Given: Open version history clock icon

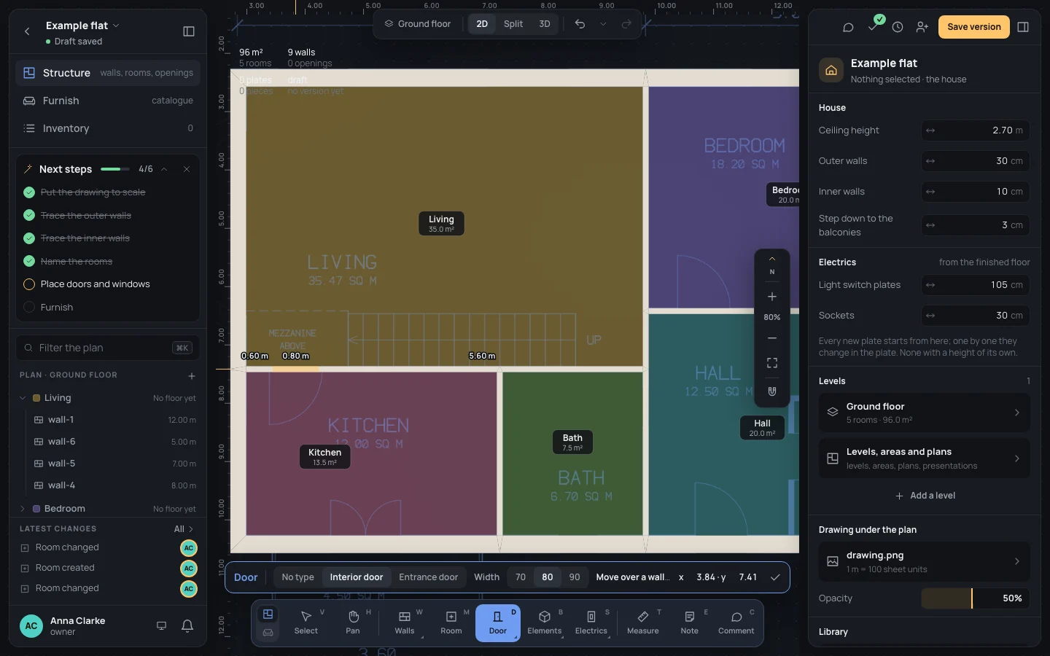Looking at the screenshot, I should (898, 27).
